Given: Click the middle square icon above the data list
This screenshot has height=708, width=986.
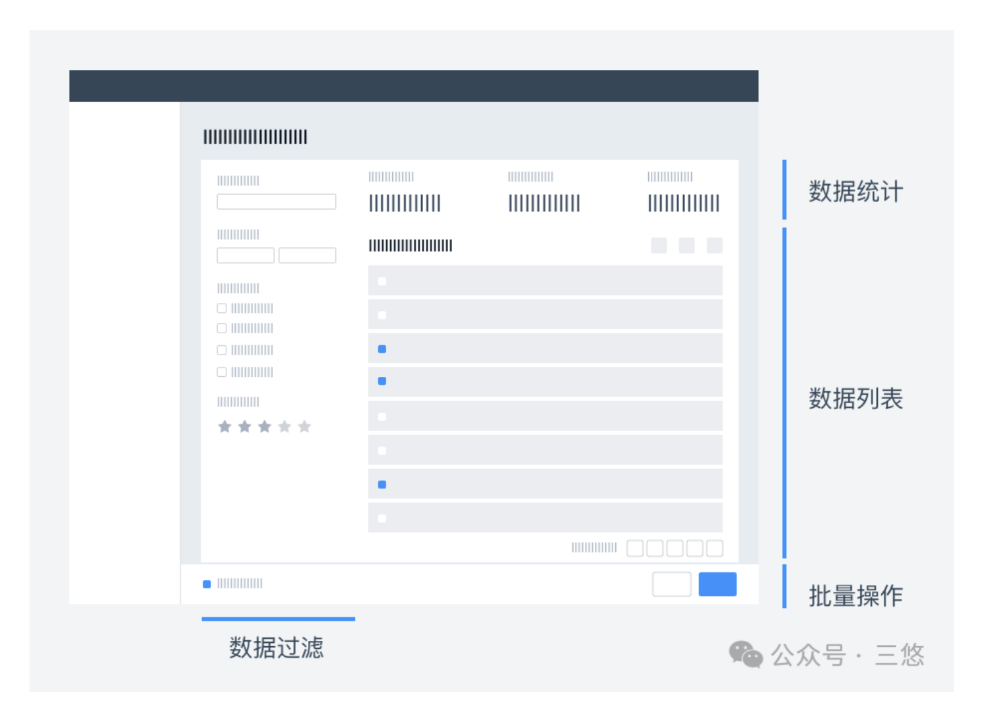Looking at the screenshot, I should 686,245.
